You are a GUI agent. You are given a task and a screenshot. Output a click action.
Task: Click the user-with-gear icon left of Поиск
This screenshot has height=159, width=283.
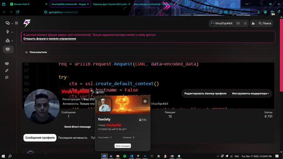tap(253, 23)
